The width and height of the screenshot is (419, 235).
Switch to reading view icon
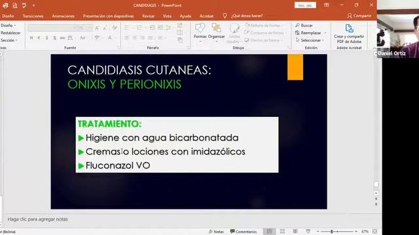click(x=295, y=231)
